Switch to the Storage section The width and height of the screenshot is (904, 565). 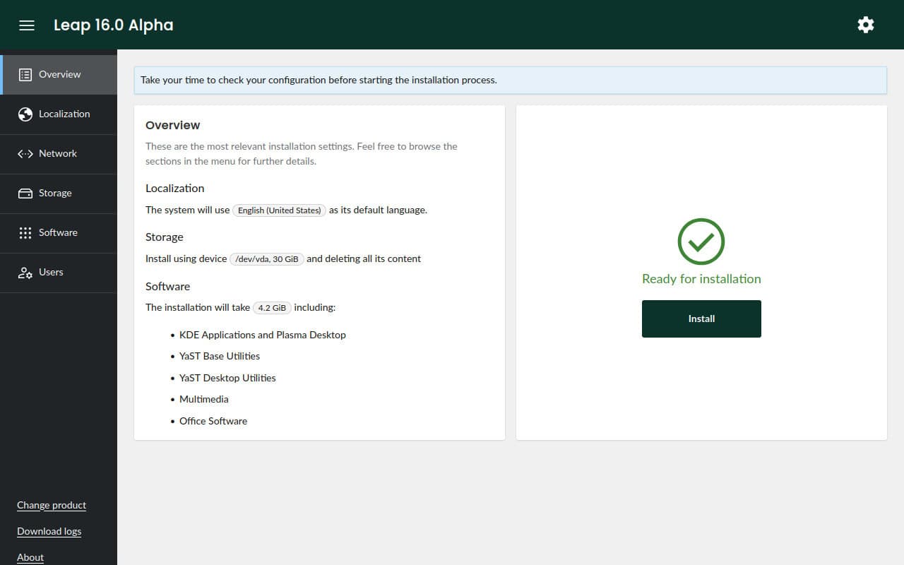[x=56, y=193]
